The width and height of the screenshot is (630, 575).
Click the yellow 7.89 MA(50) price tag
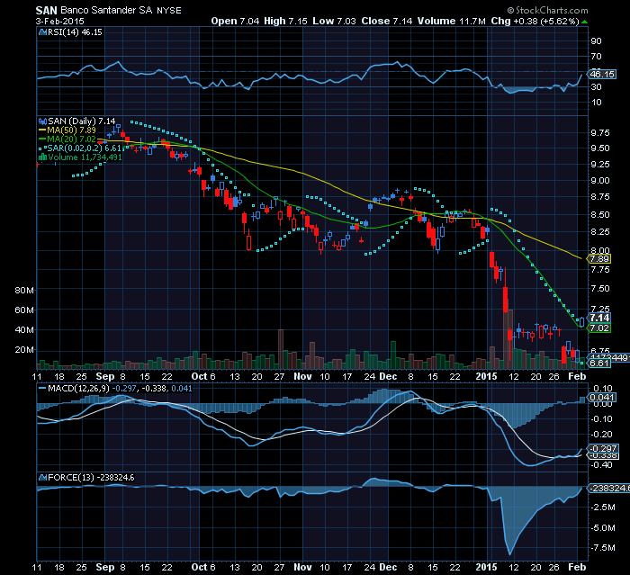pyautogui.click(x=599, y=259)
